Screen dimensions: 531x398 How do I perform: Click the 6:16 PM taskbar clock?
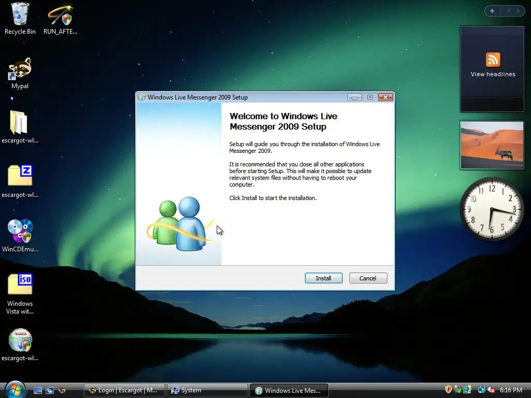coord(511,390)
